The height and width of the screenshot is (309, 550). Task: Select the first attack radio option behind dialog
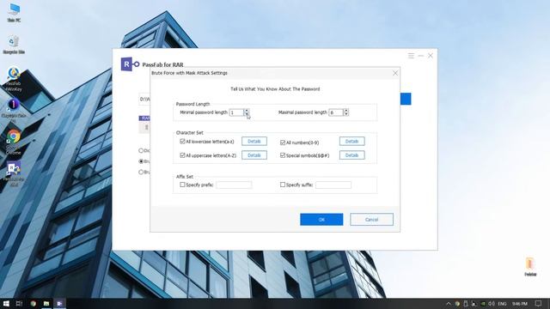141,150
